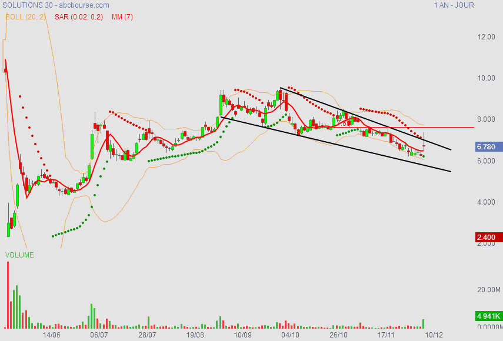Click the green 4 941K volume tag
This screenshot has height=341, width=503.
point(489,316)
